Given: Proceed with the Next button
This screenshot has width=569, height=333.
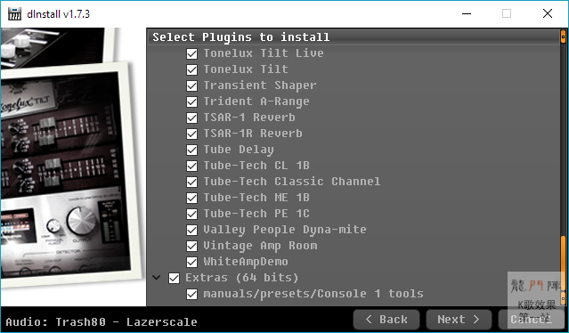Looking at the screenshot, I should point(459,320).
